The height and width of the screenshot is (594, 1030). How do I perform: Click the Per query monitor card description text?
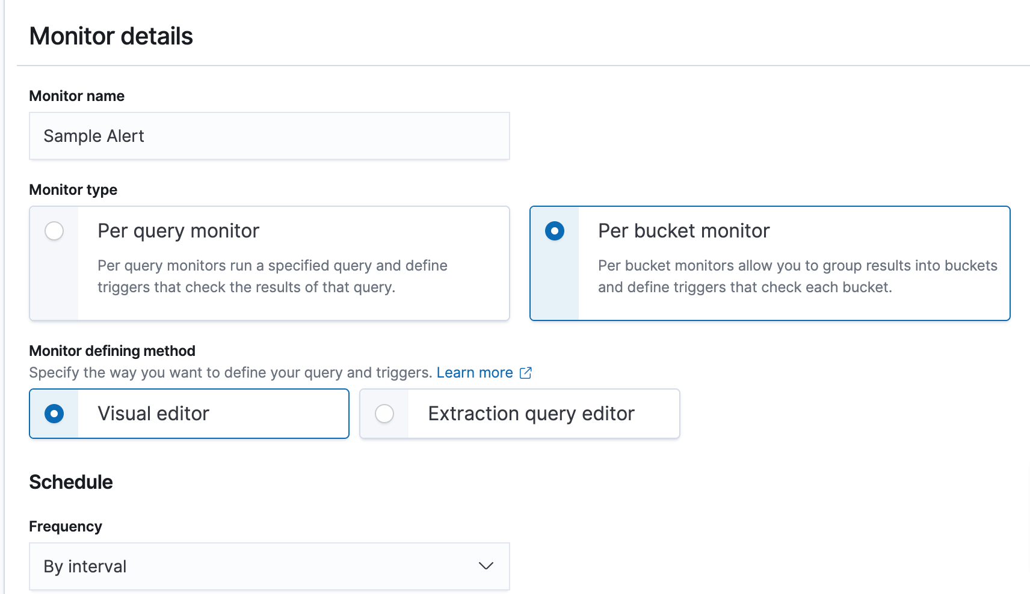coord(273,277)
